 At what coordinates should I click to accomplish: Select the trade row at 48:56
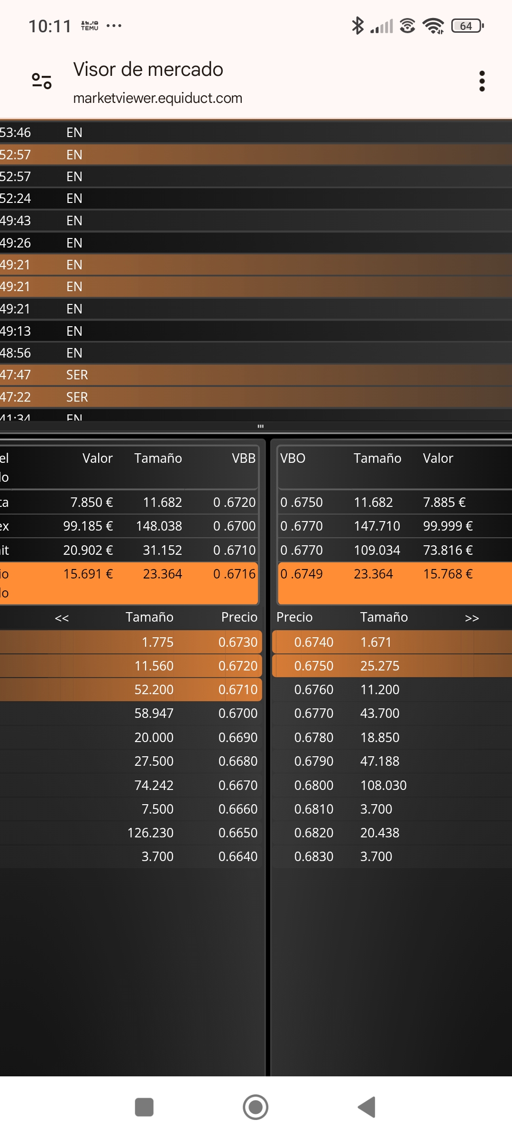(256, 353)
